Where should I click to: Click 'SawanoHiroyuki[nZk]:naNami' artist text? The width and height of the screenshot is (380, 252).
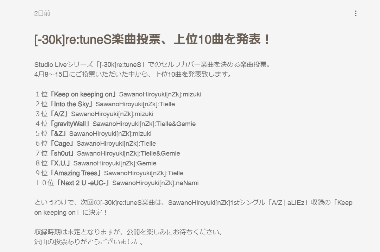click(x=156, y=183)
